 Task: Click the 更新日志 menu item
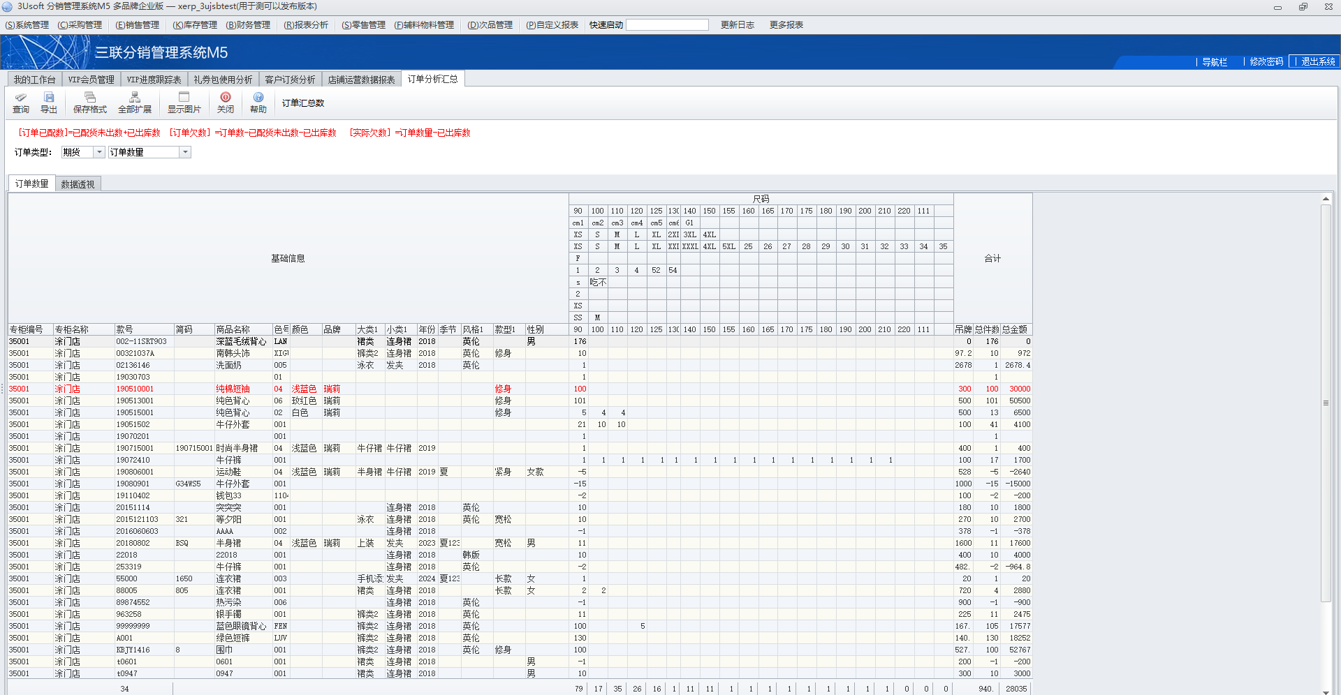738,25
